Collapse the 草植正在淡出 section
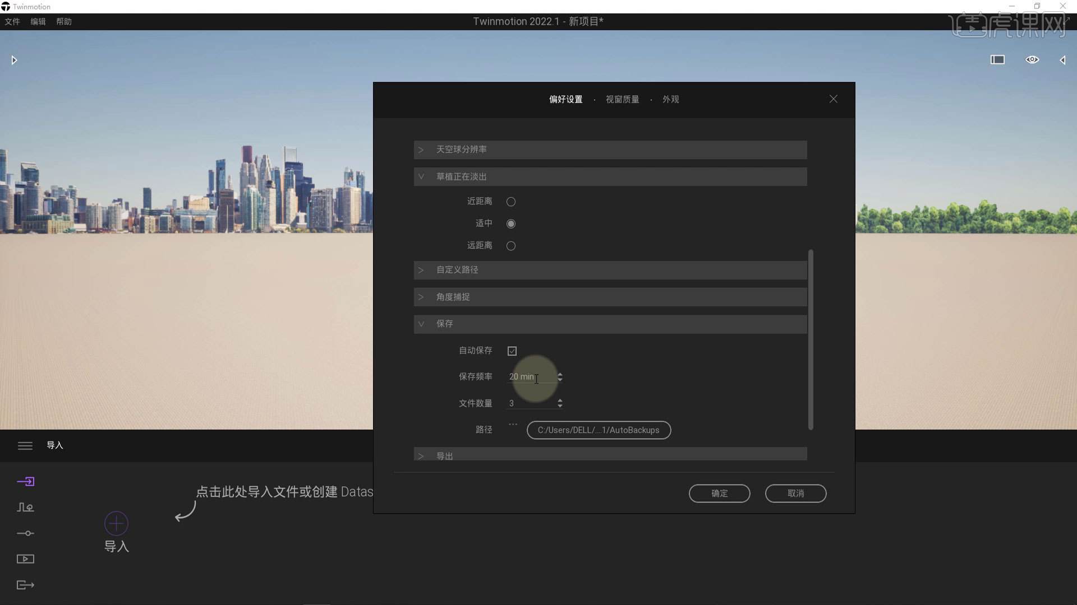 point(610,177)
